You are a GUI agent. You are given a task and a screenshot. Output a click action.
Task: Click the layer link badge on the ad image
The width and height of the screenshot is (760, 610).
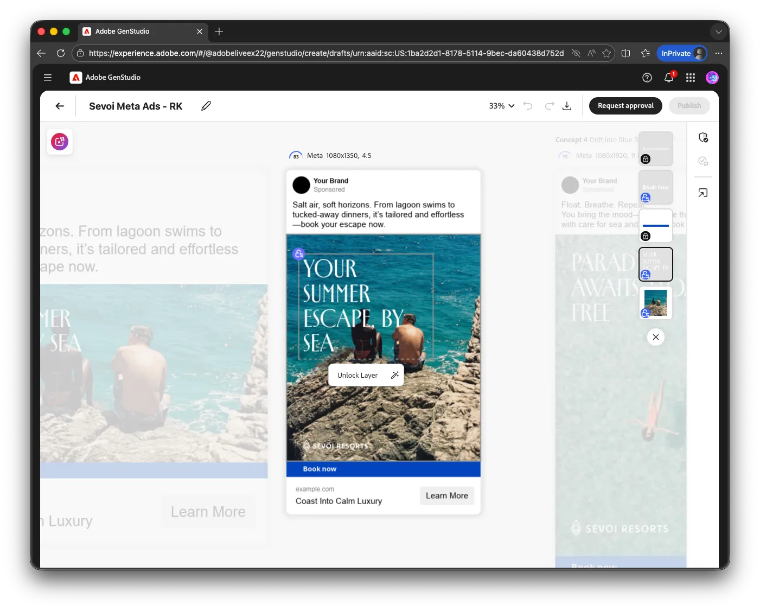[x=299, y=253]
